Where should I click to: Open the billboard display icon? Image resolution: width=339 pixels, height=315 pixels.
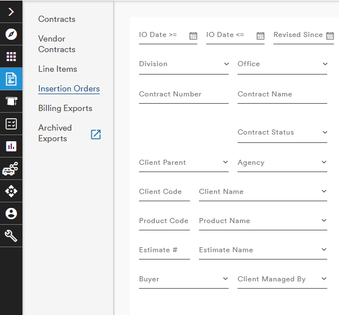(x=11, y=101)
